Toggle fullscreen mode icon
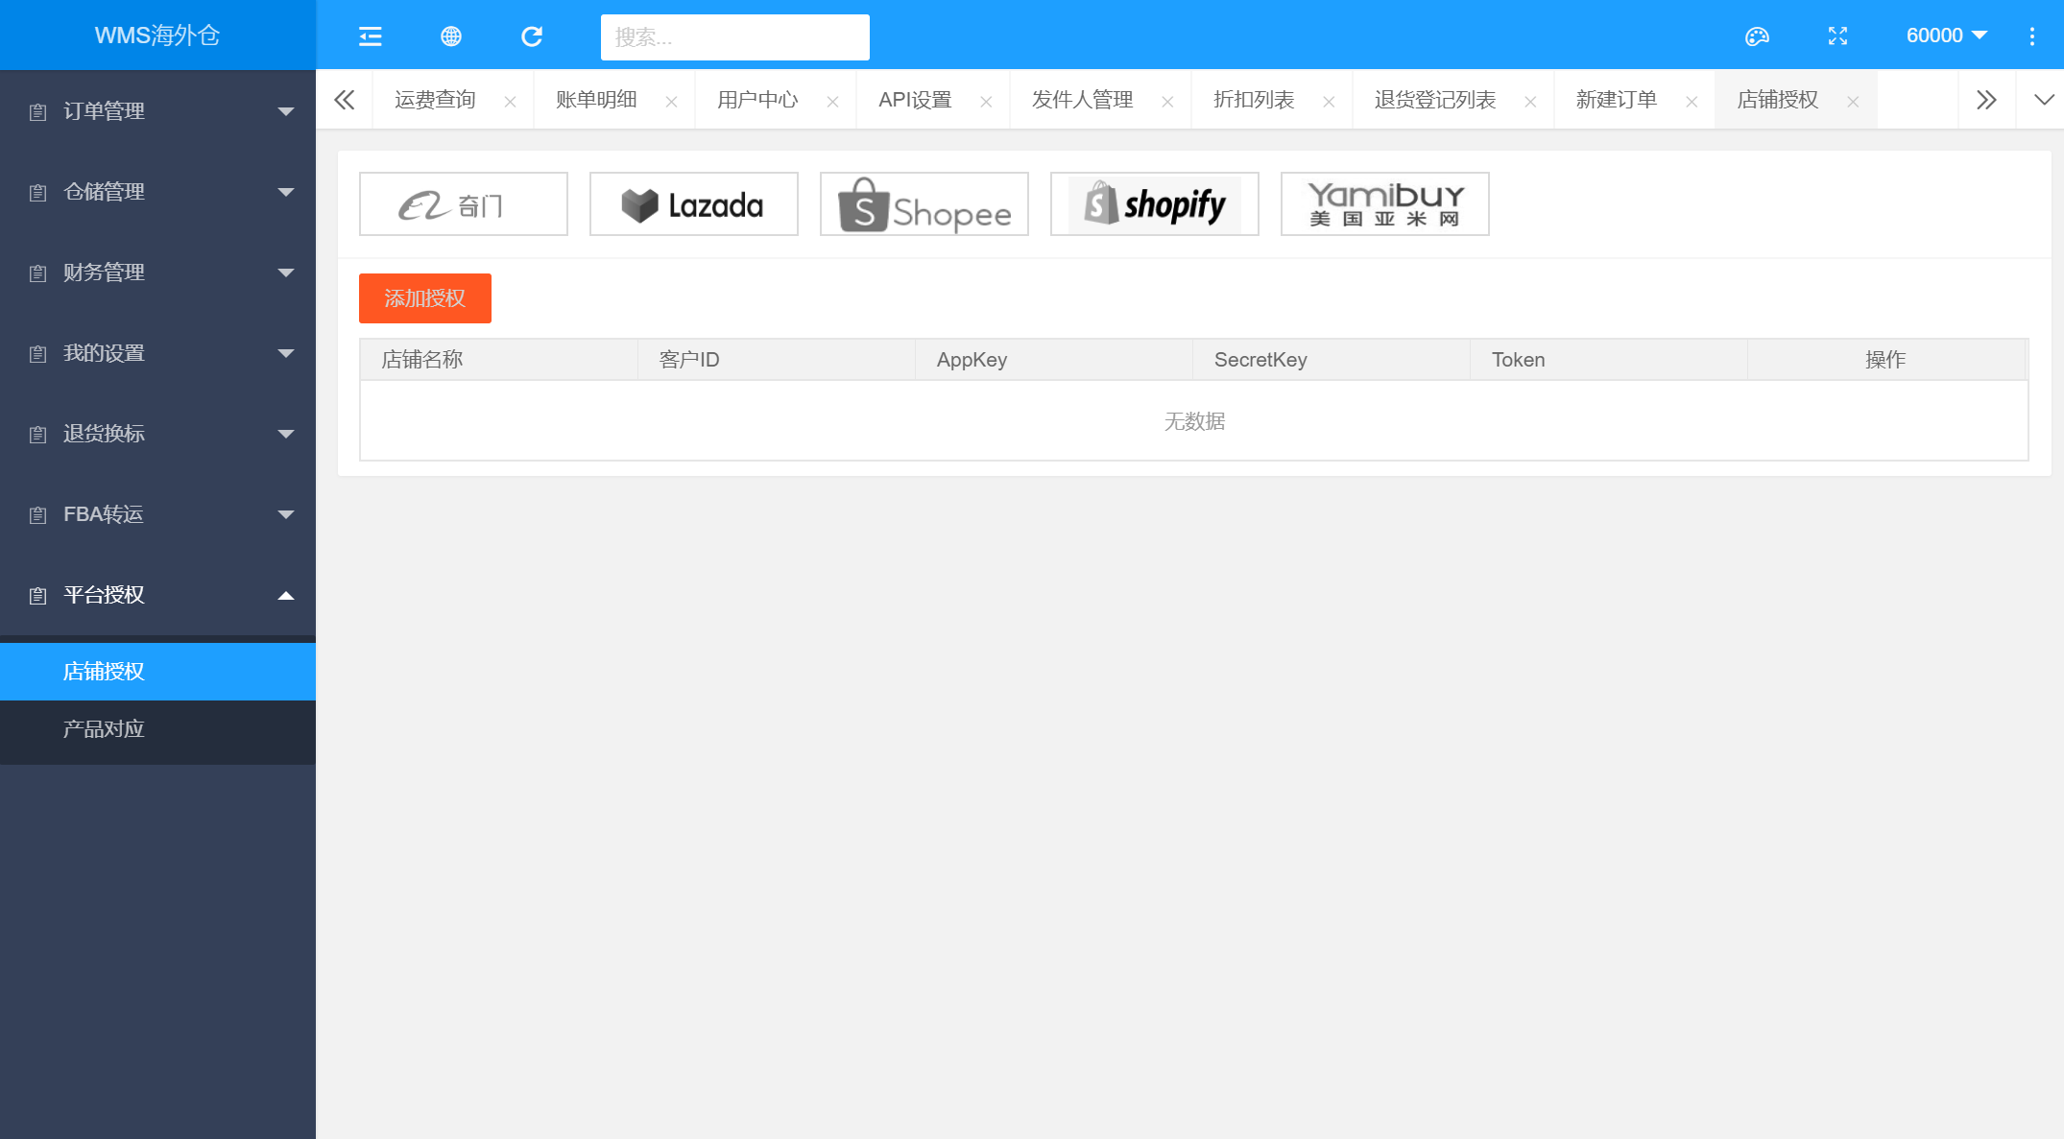 click(1837, 36)
